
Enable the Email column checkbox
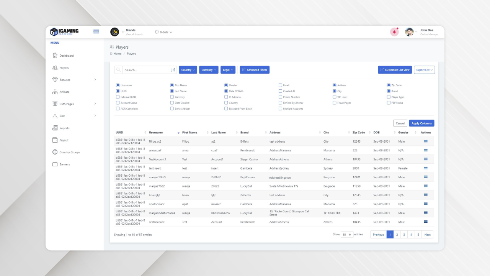pyautogui.click(x=280, y=85)
